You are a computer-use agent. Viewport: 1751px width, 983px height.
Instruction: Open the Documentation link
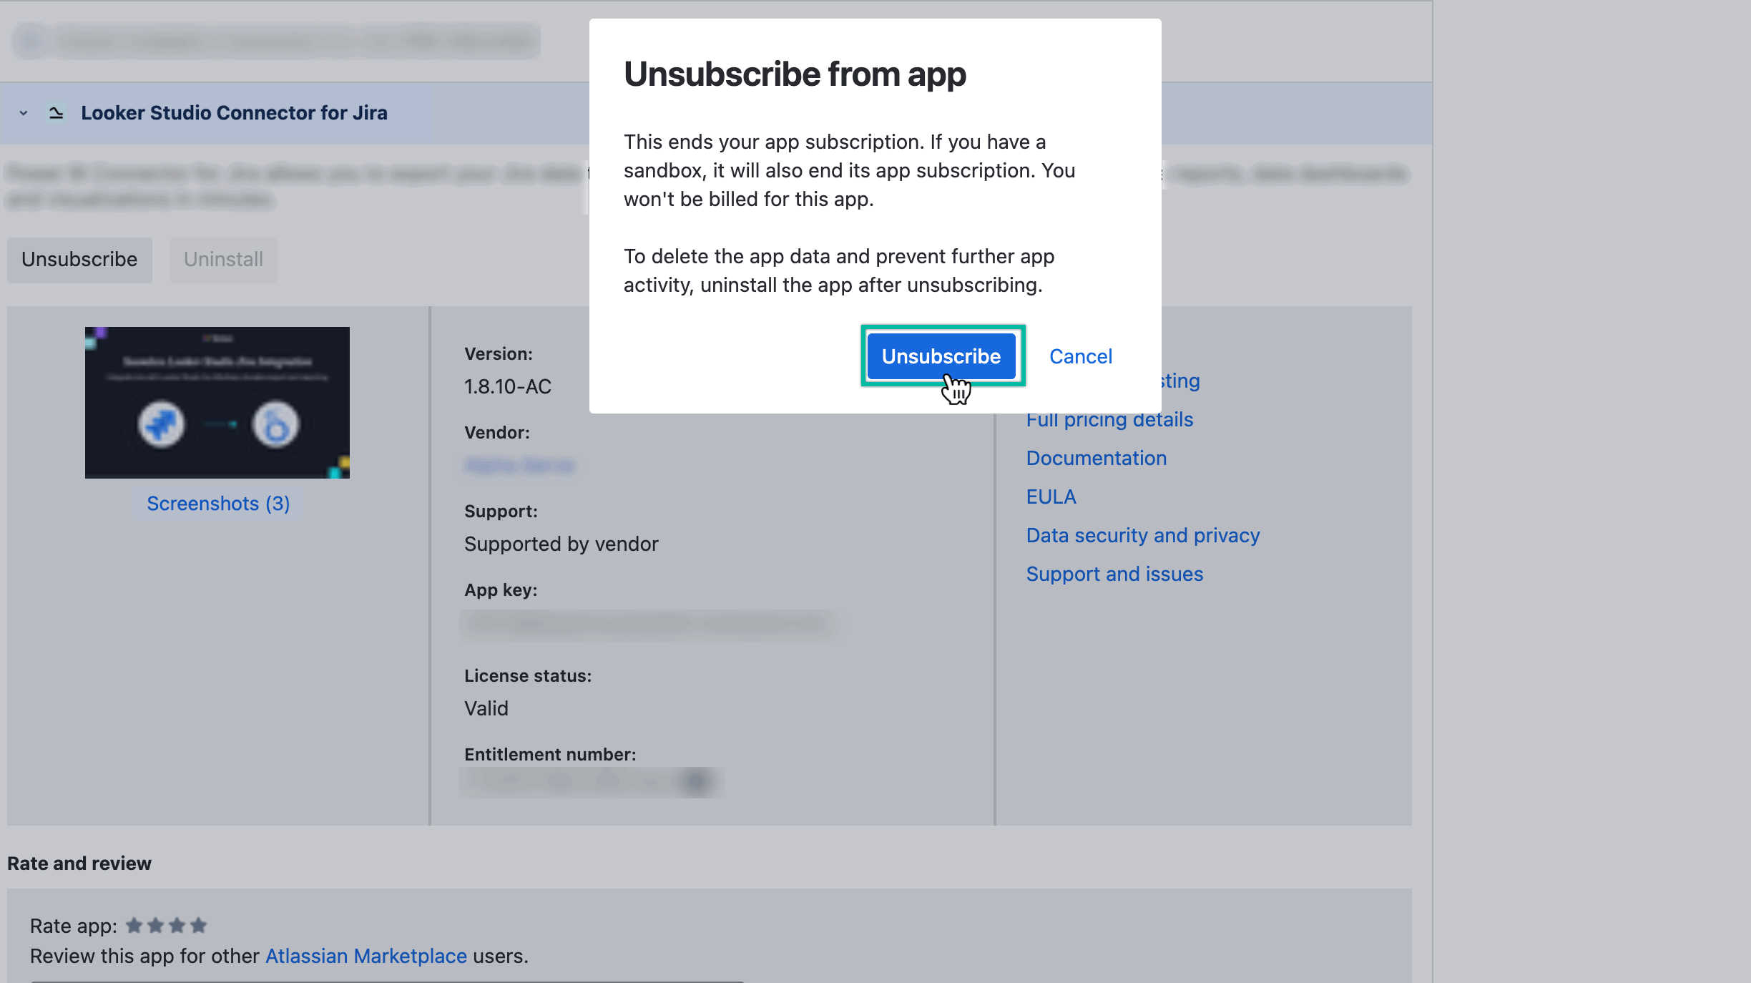(x=1097, y=458)
